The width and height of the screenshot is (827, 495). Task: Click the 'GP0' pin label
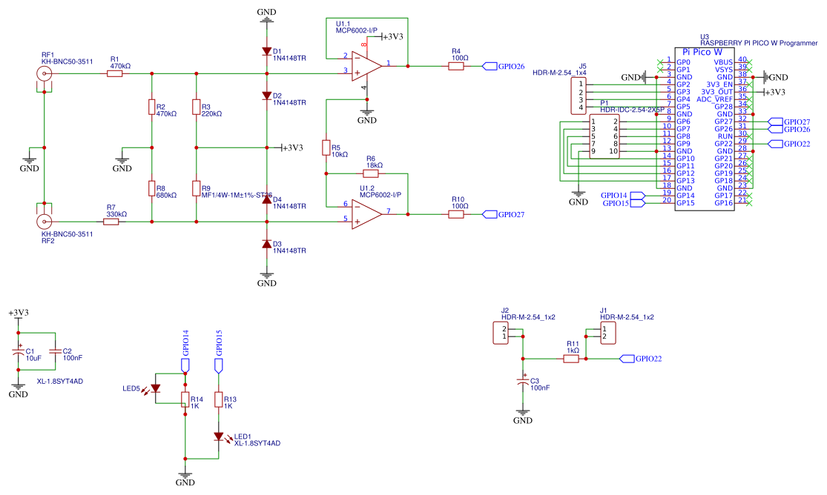coord(683,62)
